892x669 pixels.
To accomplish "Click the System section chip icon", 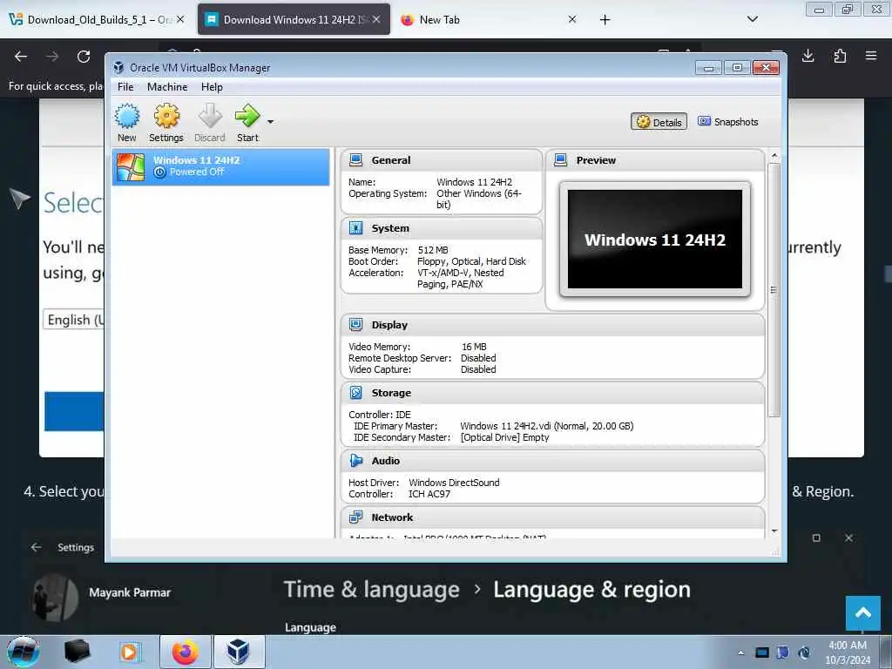I will 356,228.
